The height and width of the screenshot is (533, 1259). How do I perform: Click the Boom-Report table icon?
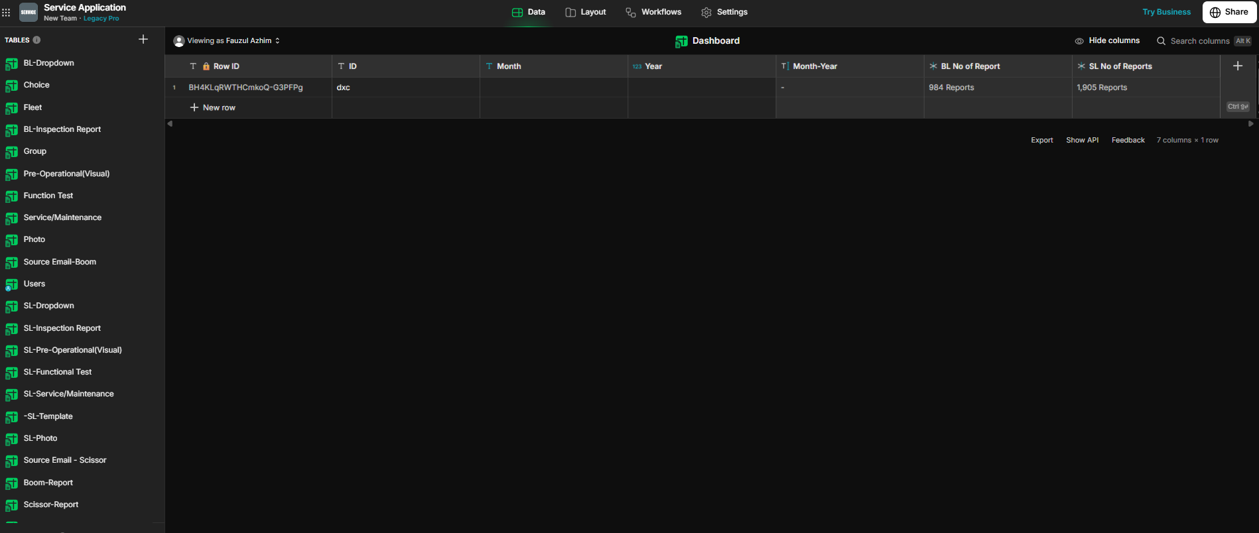point(11,483)
